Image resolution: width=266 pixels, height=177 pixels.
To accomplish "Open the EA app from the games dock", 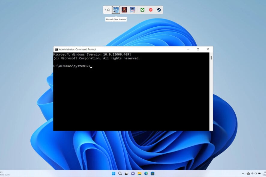I will coord(151,10).
